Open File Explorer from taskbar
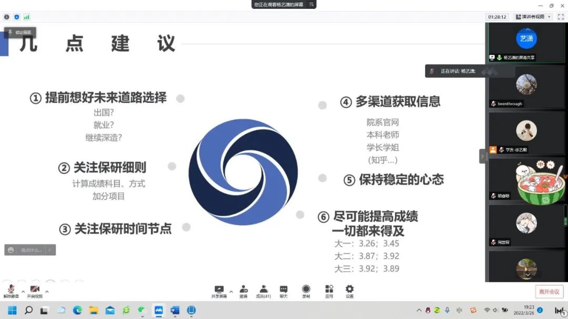568x319 pixels. [94, 310]
